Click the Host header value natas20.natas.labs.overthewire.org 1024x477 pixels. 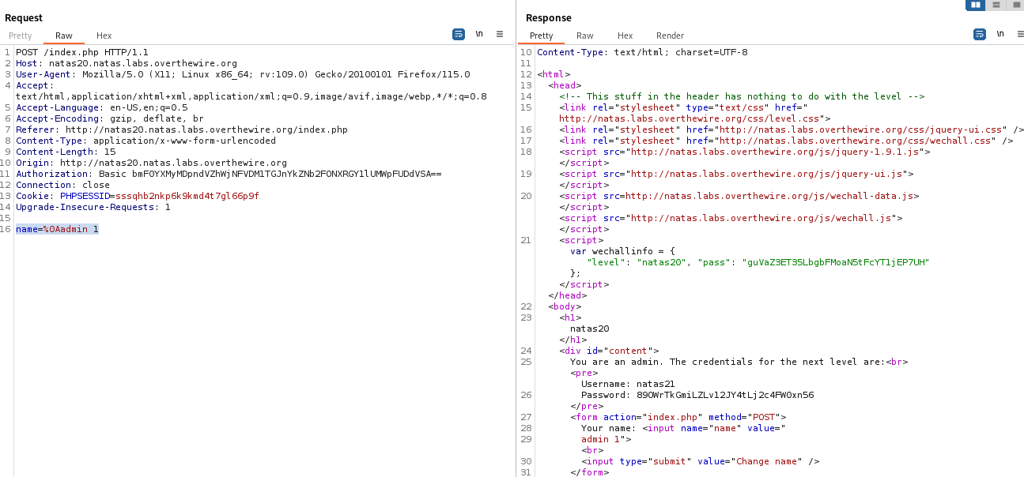(143, 63)
